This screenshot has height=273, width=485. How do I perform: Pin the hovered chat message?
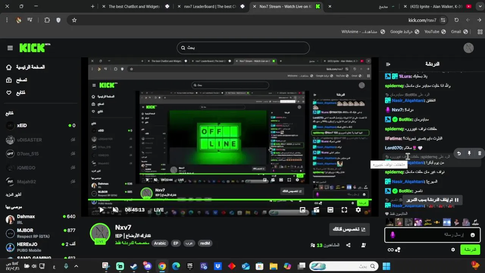click(469, 154)
